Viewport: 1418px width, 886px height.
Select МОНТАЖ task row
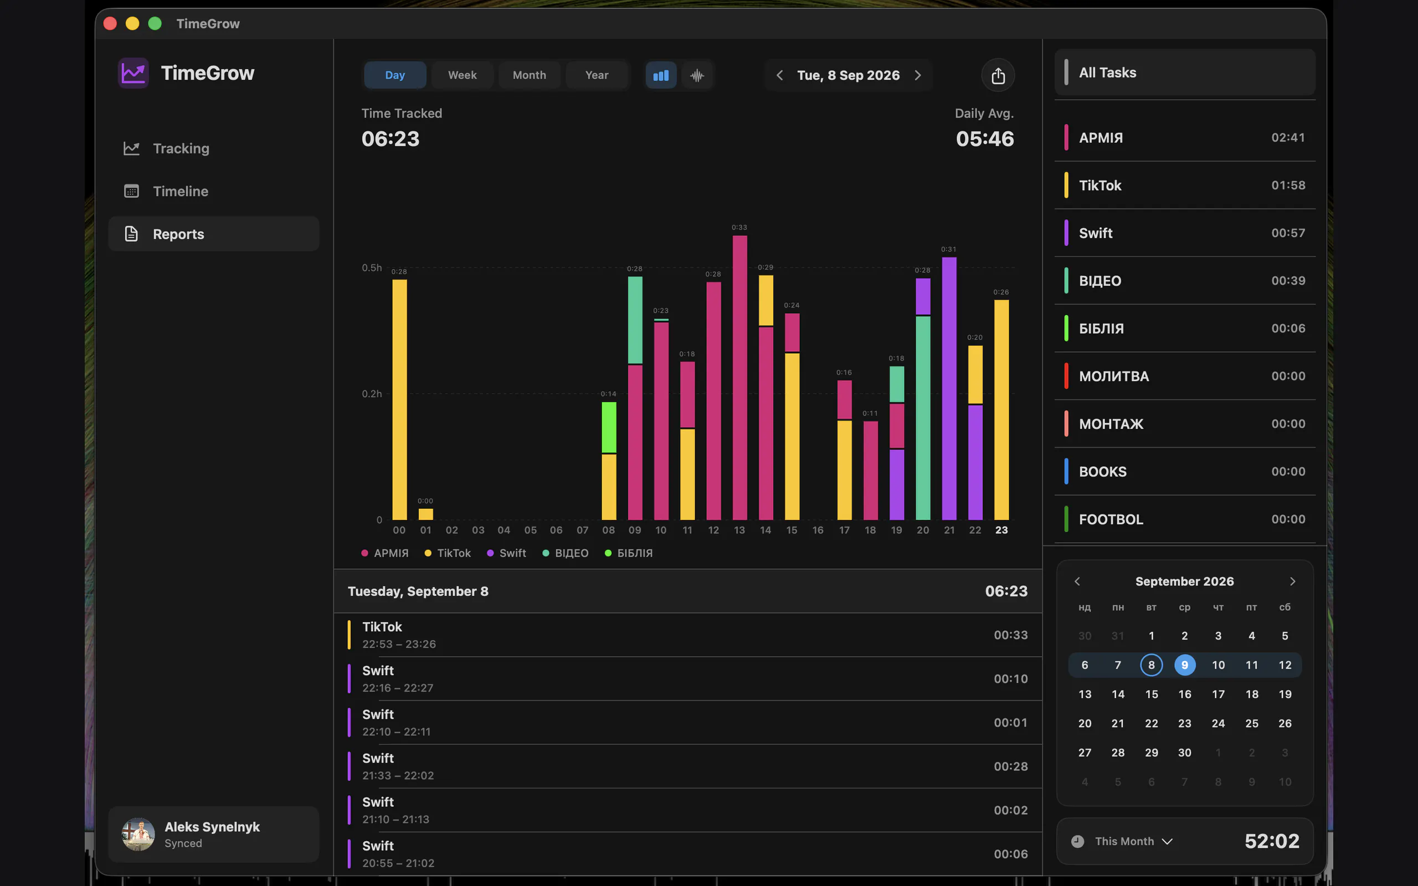1185,424
